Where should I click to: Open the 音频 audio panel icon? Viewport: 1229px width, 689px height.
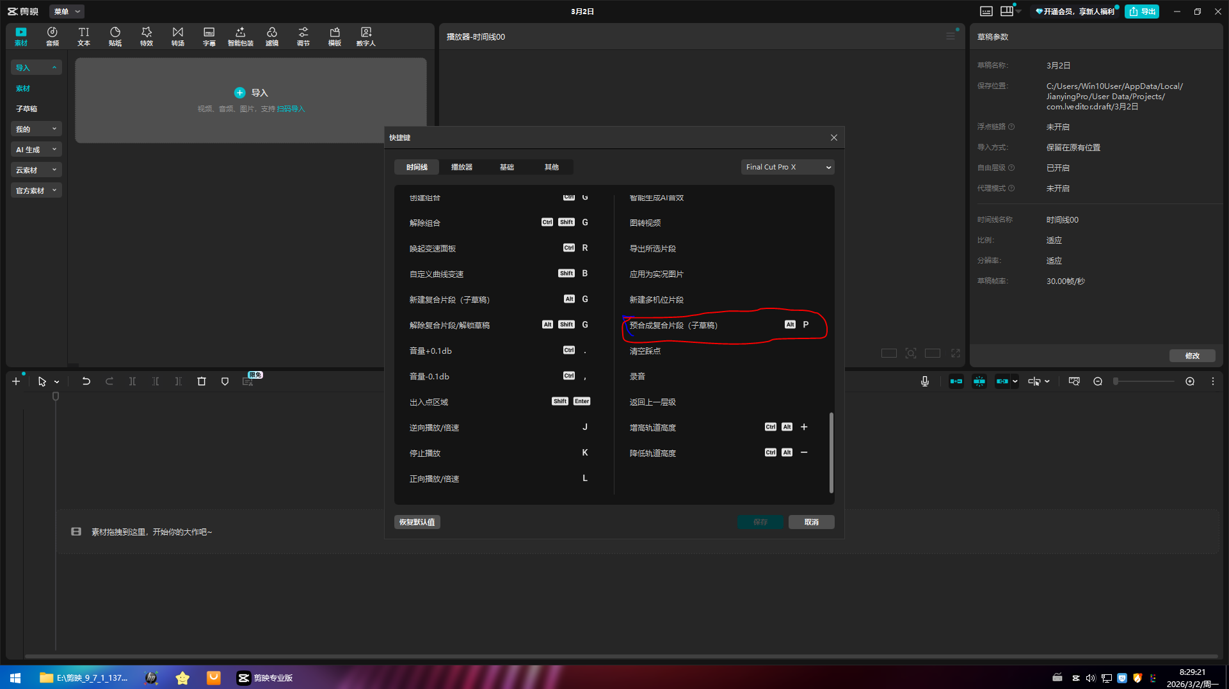pos(52,36)
